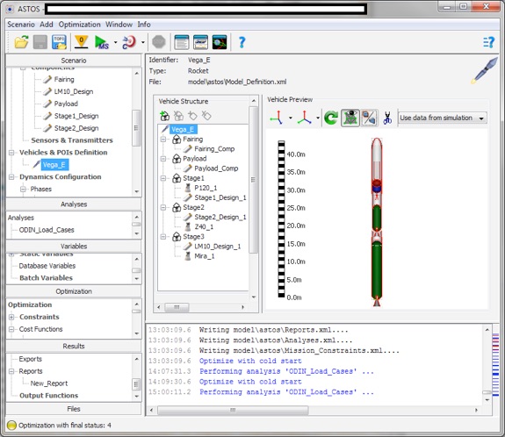Collapse the Reports node in Results
The width and height of the screenshot is (505, 437).
coord(11,371)
